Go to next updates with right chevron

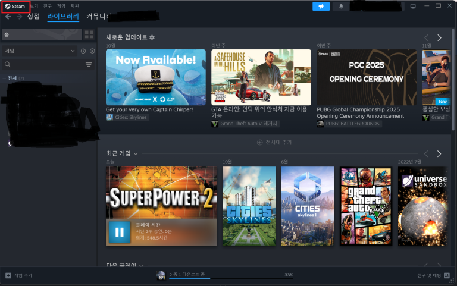(x=439, y=37)
